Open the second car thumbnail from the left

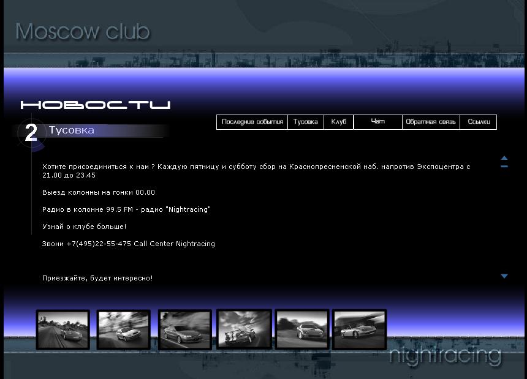[x=124, y=329]
